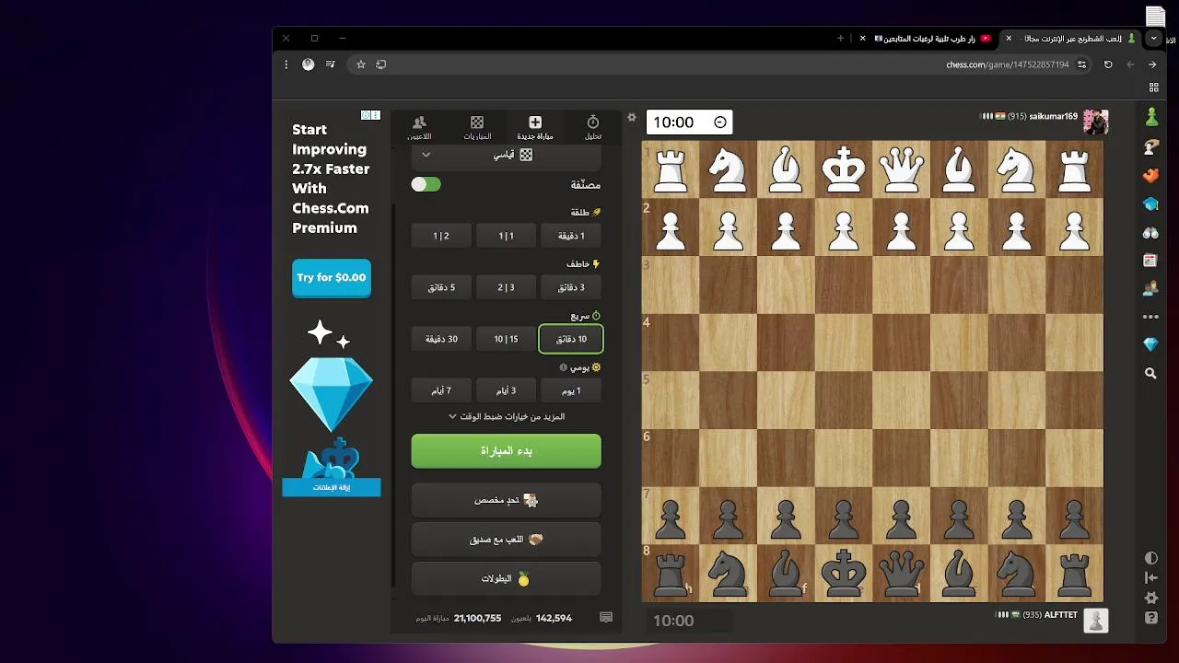
Task: Select the 1 | 1 bullet time control
Action: point(506,236)
